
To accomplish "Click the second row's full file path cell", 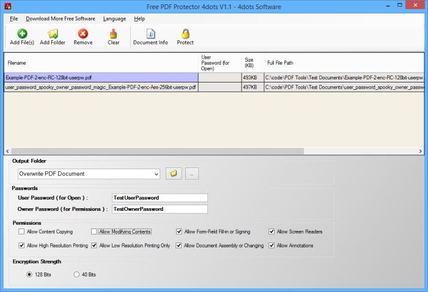I will coord(344,87).
